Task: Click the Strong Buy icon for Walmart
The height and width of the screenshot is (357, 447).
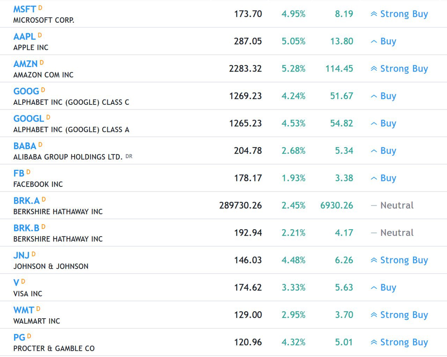Action: 374,315
